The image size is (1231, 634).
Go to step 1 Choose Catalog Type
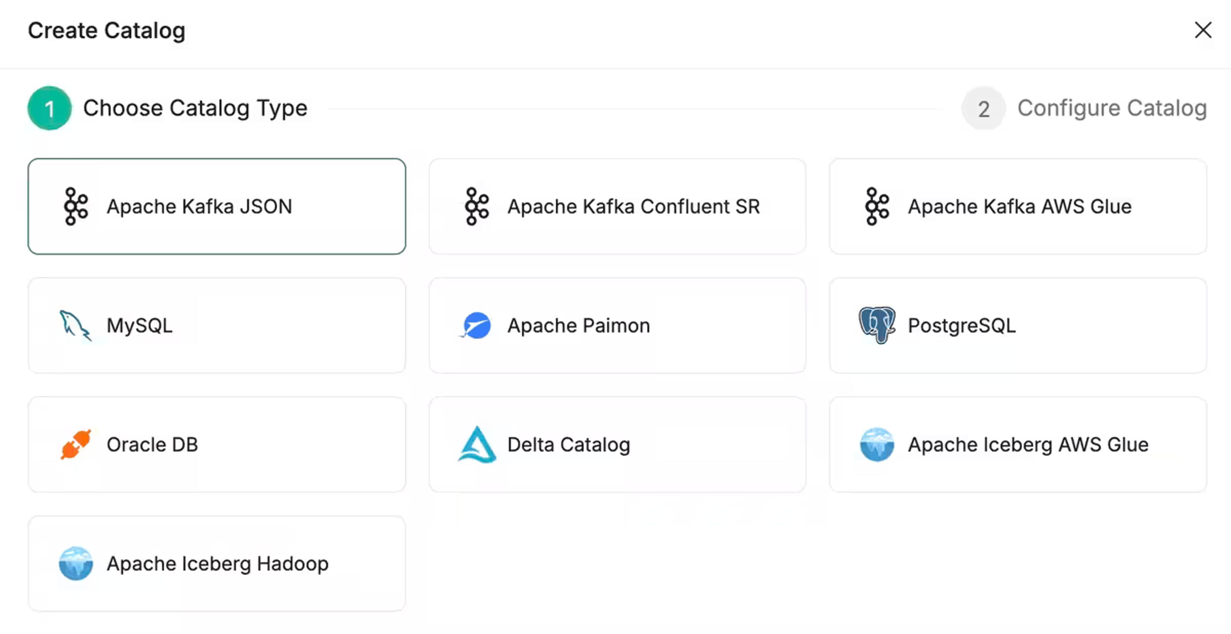pyautogui.click(x=168, y=108)
